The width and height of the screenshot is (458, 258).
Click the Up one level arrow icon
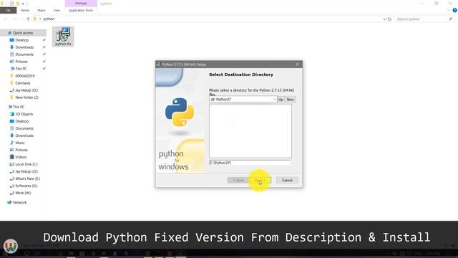point(28,19)
